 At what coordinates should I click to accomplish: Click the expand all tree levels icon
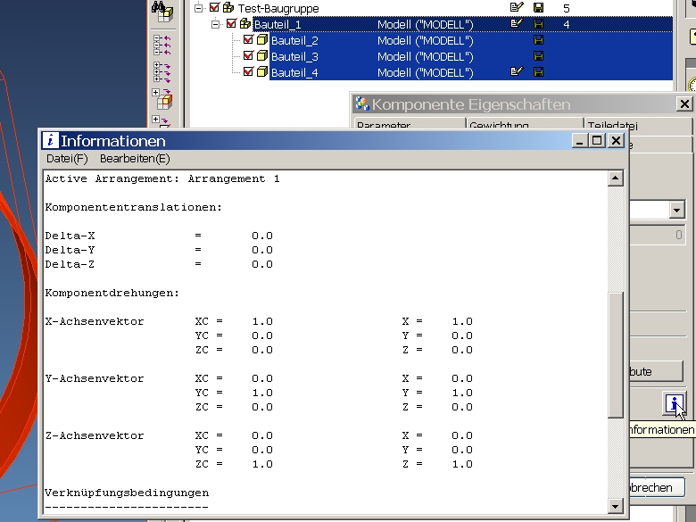162,72
